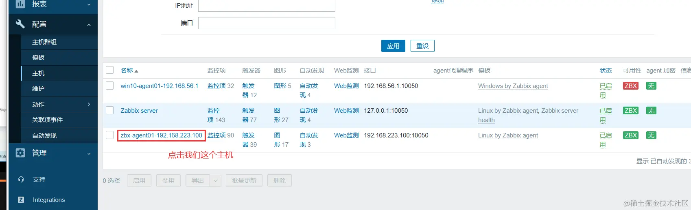Collapse the 配置 menu chevron

[x=89, y=25]
